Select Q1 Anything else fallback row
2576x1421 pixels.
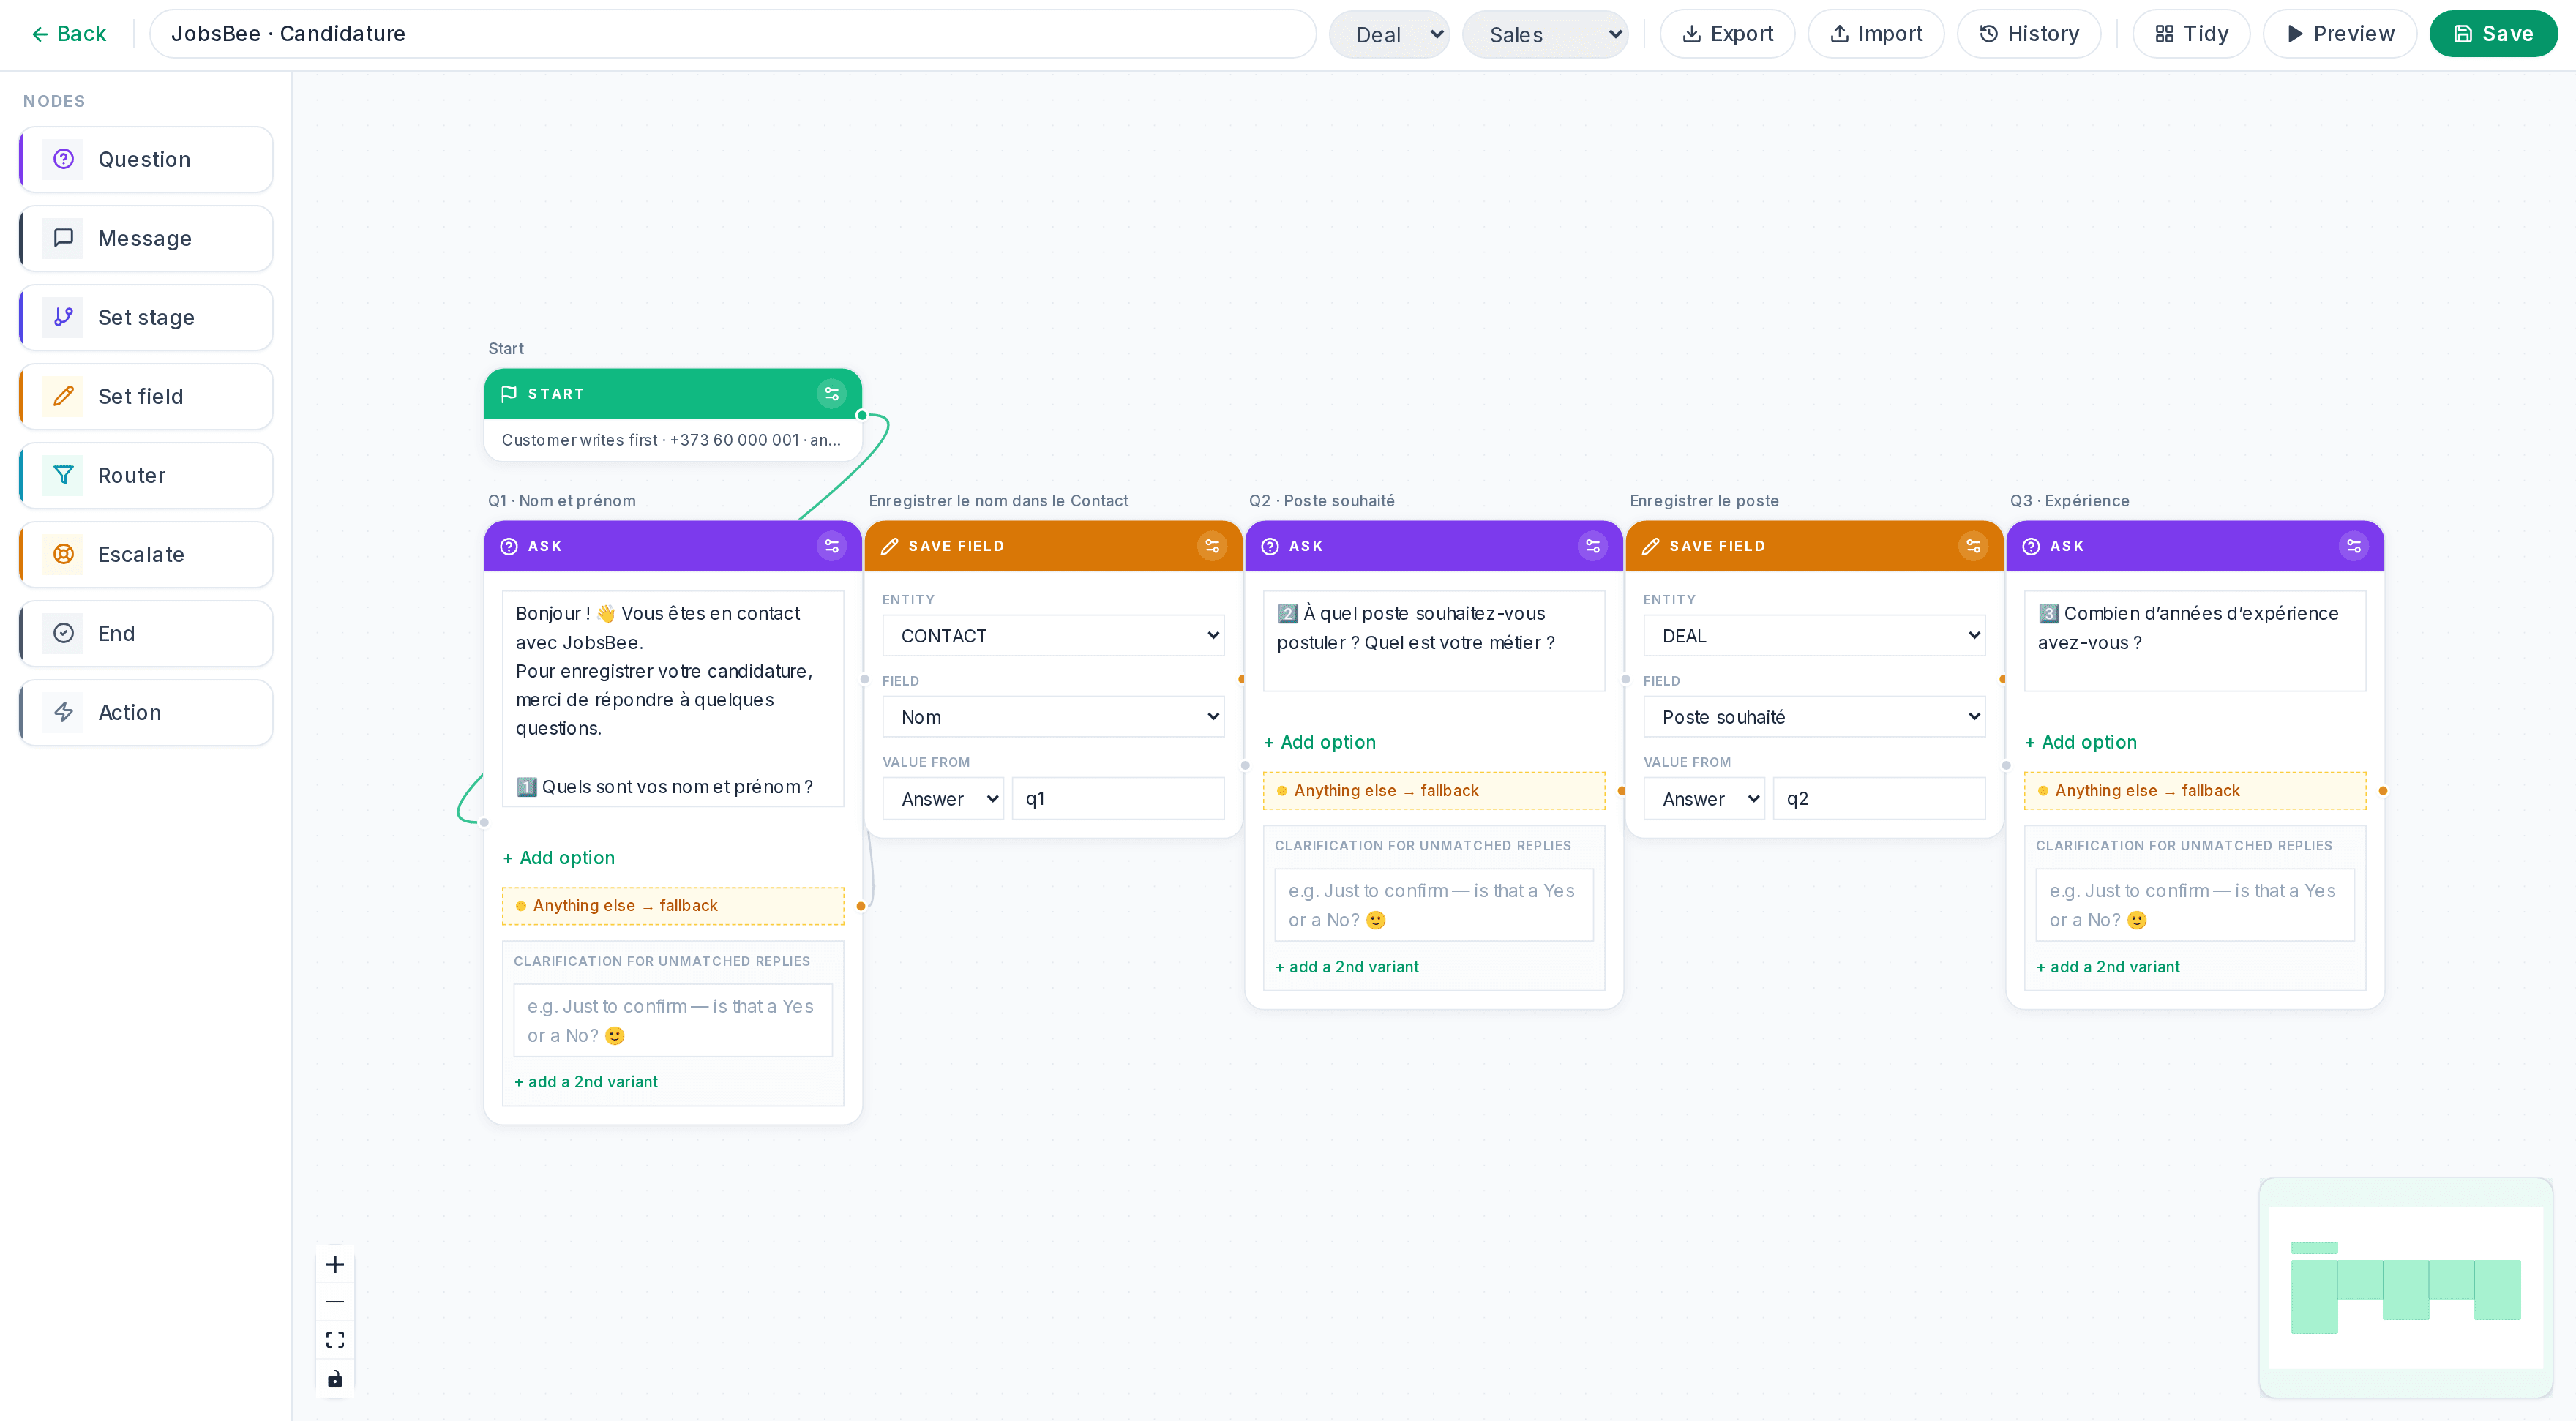point(673,906)
